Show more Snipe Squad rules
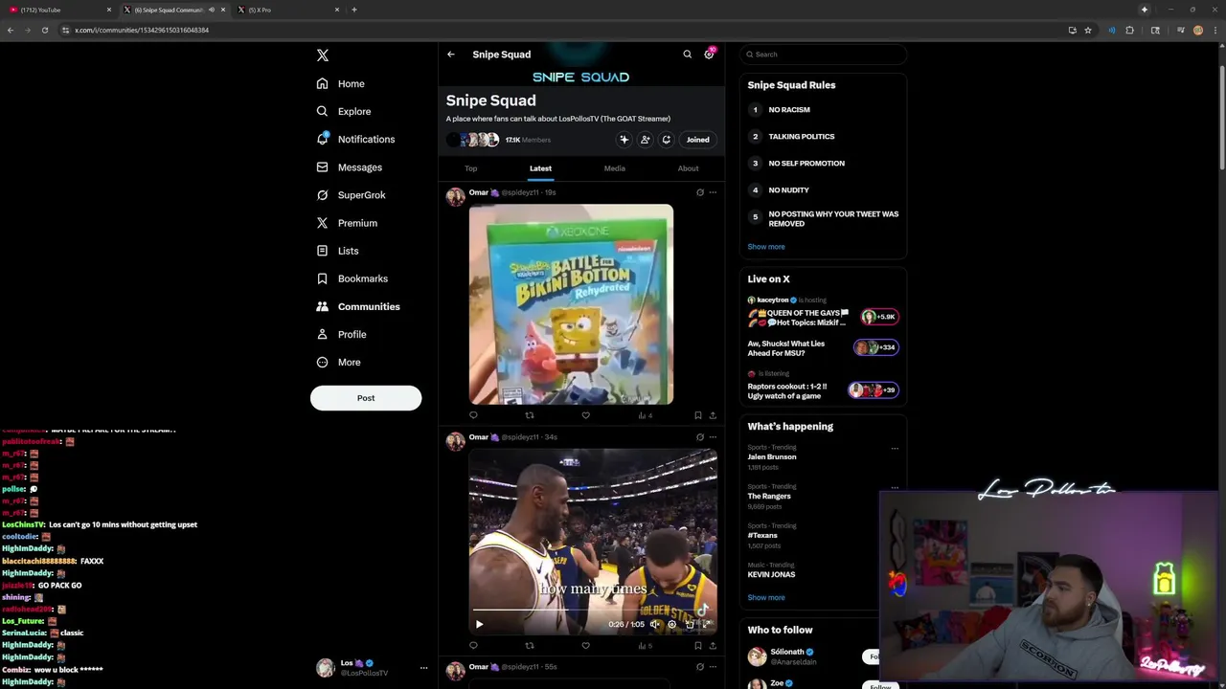The width and height of the screenshot is (1226, 689). pyautogui.click(x=766, y=247)
